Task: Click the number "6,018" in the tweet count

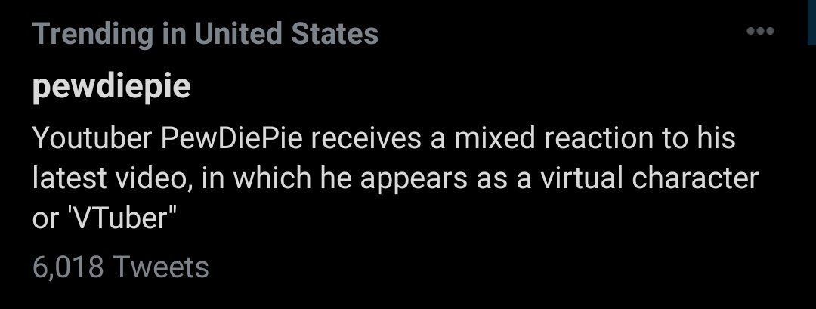Action: click(x=69, y=267)
